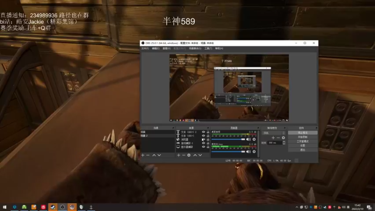Open microphone/Aux settings gear in mixer
This screenshot has width=375, height=211.
click(x=254, y=151)
